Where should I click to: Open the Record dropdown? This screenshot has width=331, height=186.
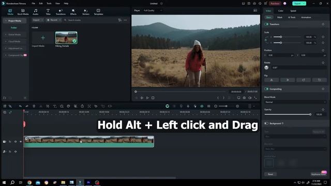click(x=54, y=20)
